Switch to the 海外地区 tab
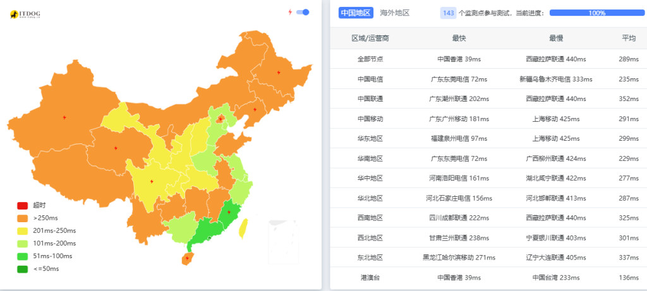The width and height of the screenshot is (647, 291). [395, 13]
